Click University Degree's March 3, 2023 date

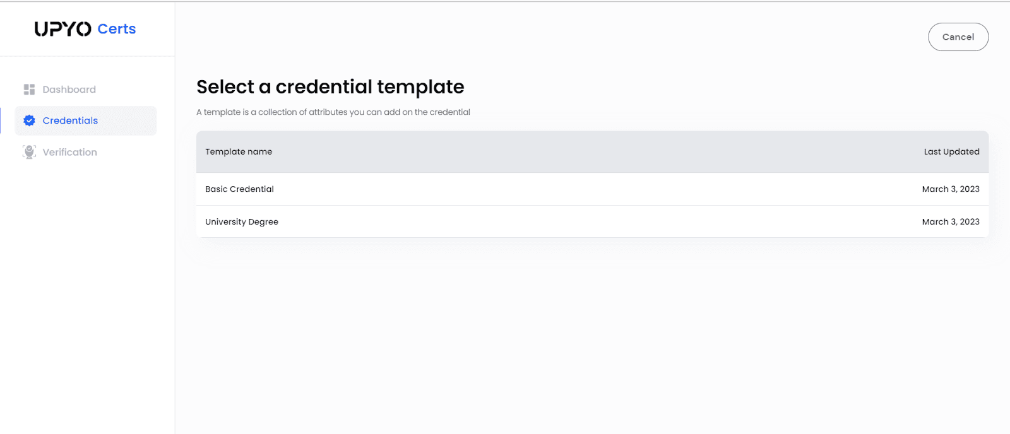tap(951, 222)
